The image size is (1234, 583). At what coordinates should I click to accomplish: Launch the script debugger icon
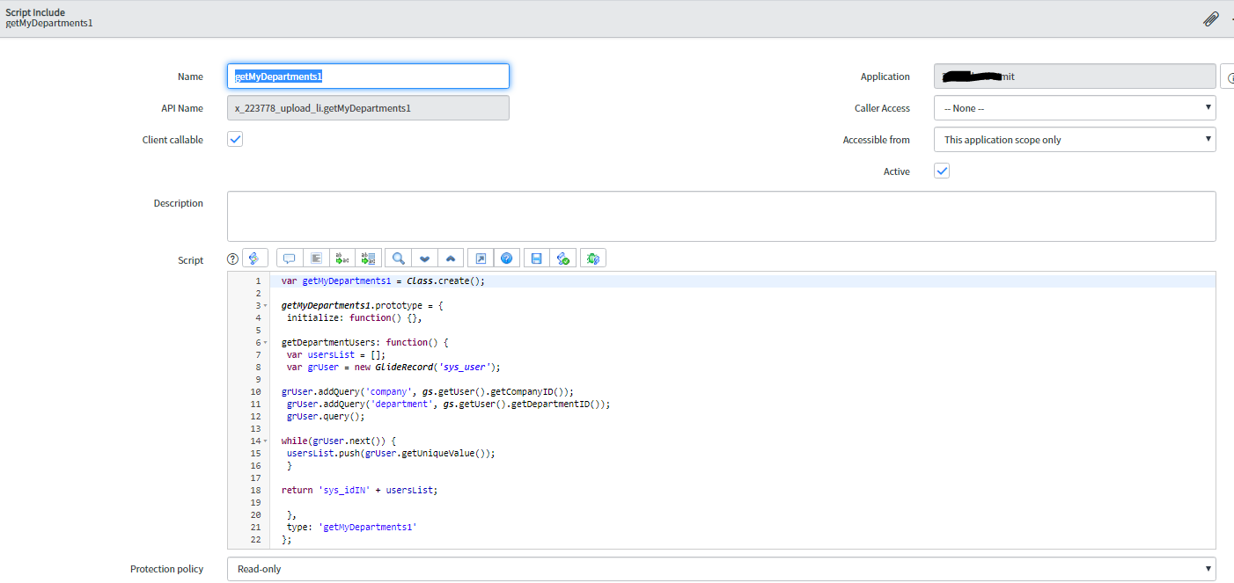592,258
